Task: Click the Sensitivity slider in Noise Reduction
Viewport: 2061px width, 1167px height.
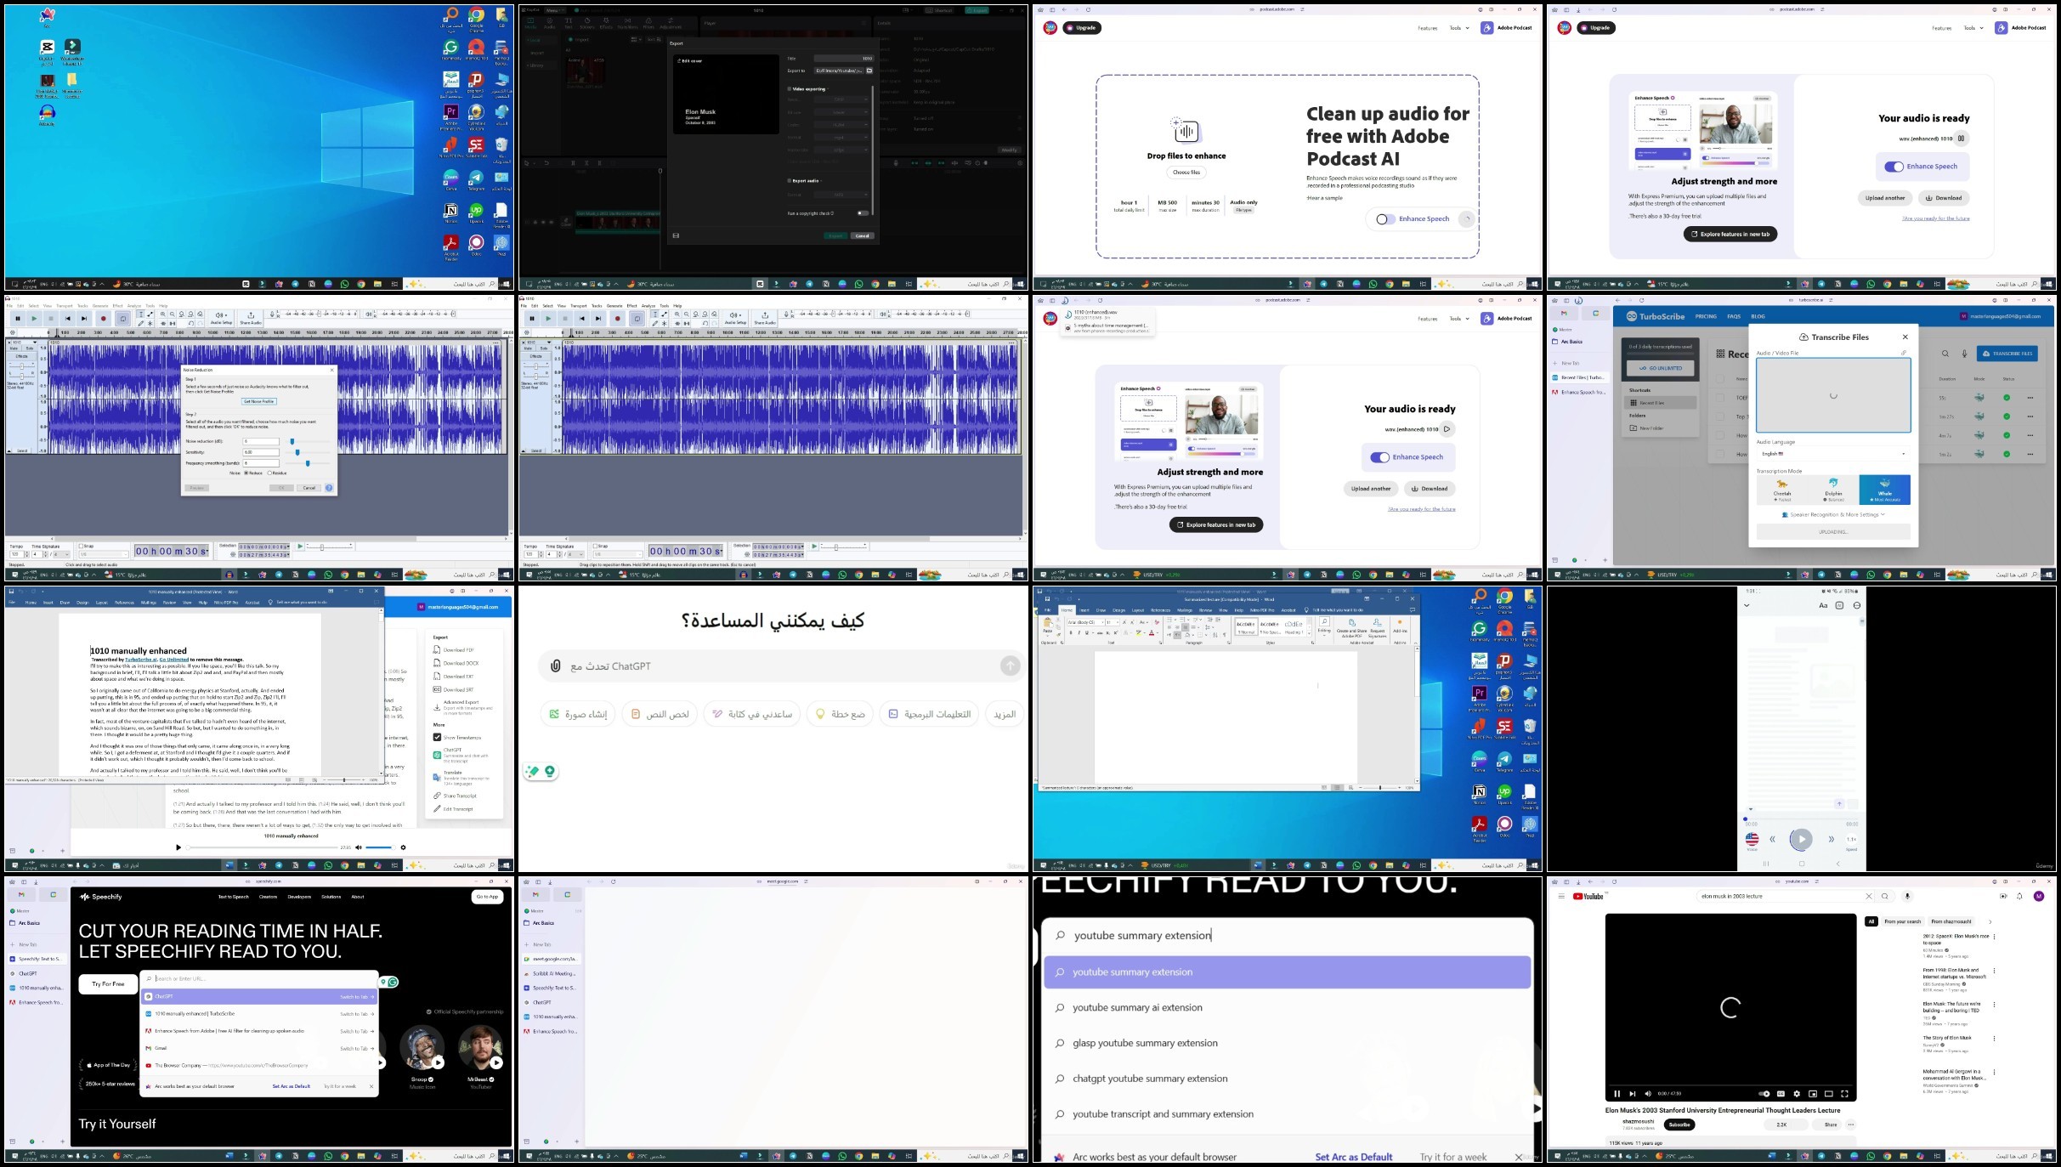Action: click(x=308, y=452)
